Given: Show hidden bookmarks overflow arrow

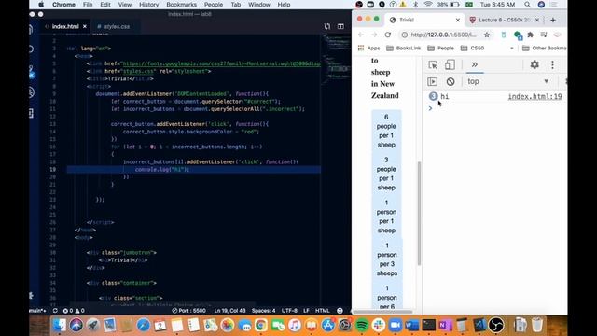Looking at the screenshot, I should pyautogui.click(x=512, y=48).
